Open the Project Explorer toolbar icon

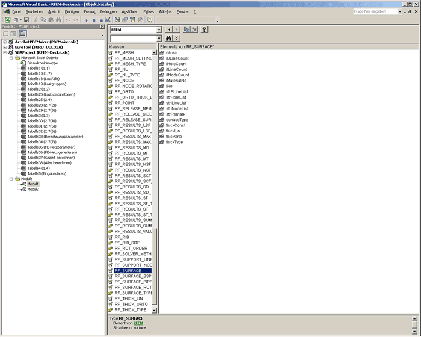(x=117, y=20)
